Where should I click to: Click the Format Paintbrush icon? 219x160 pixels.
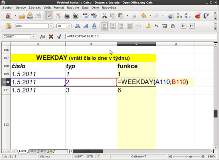tap(134, 16)
